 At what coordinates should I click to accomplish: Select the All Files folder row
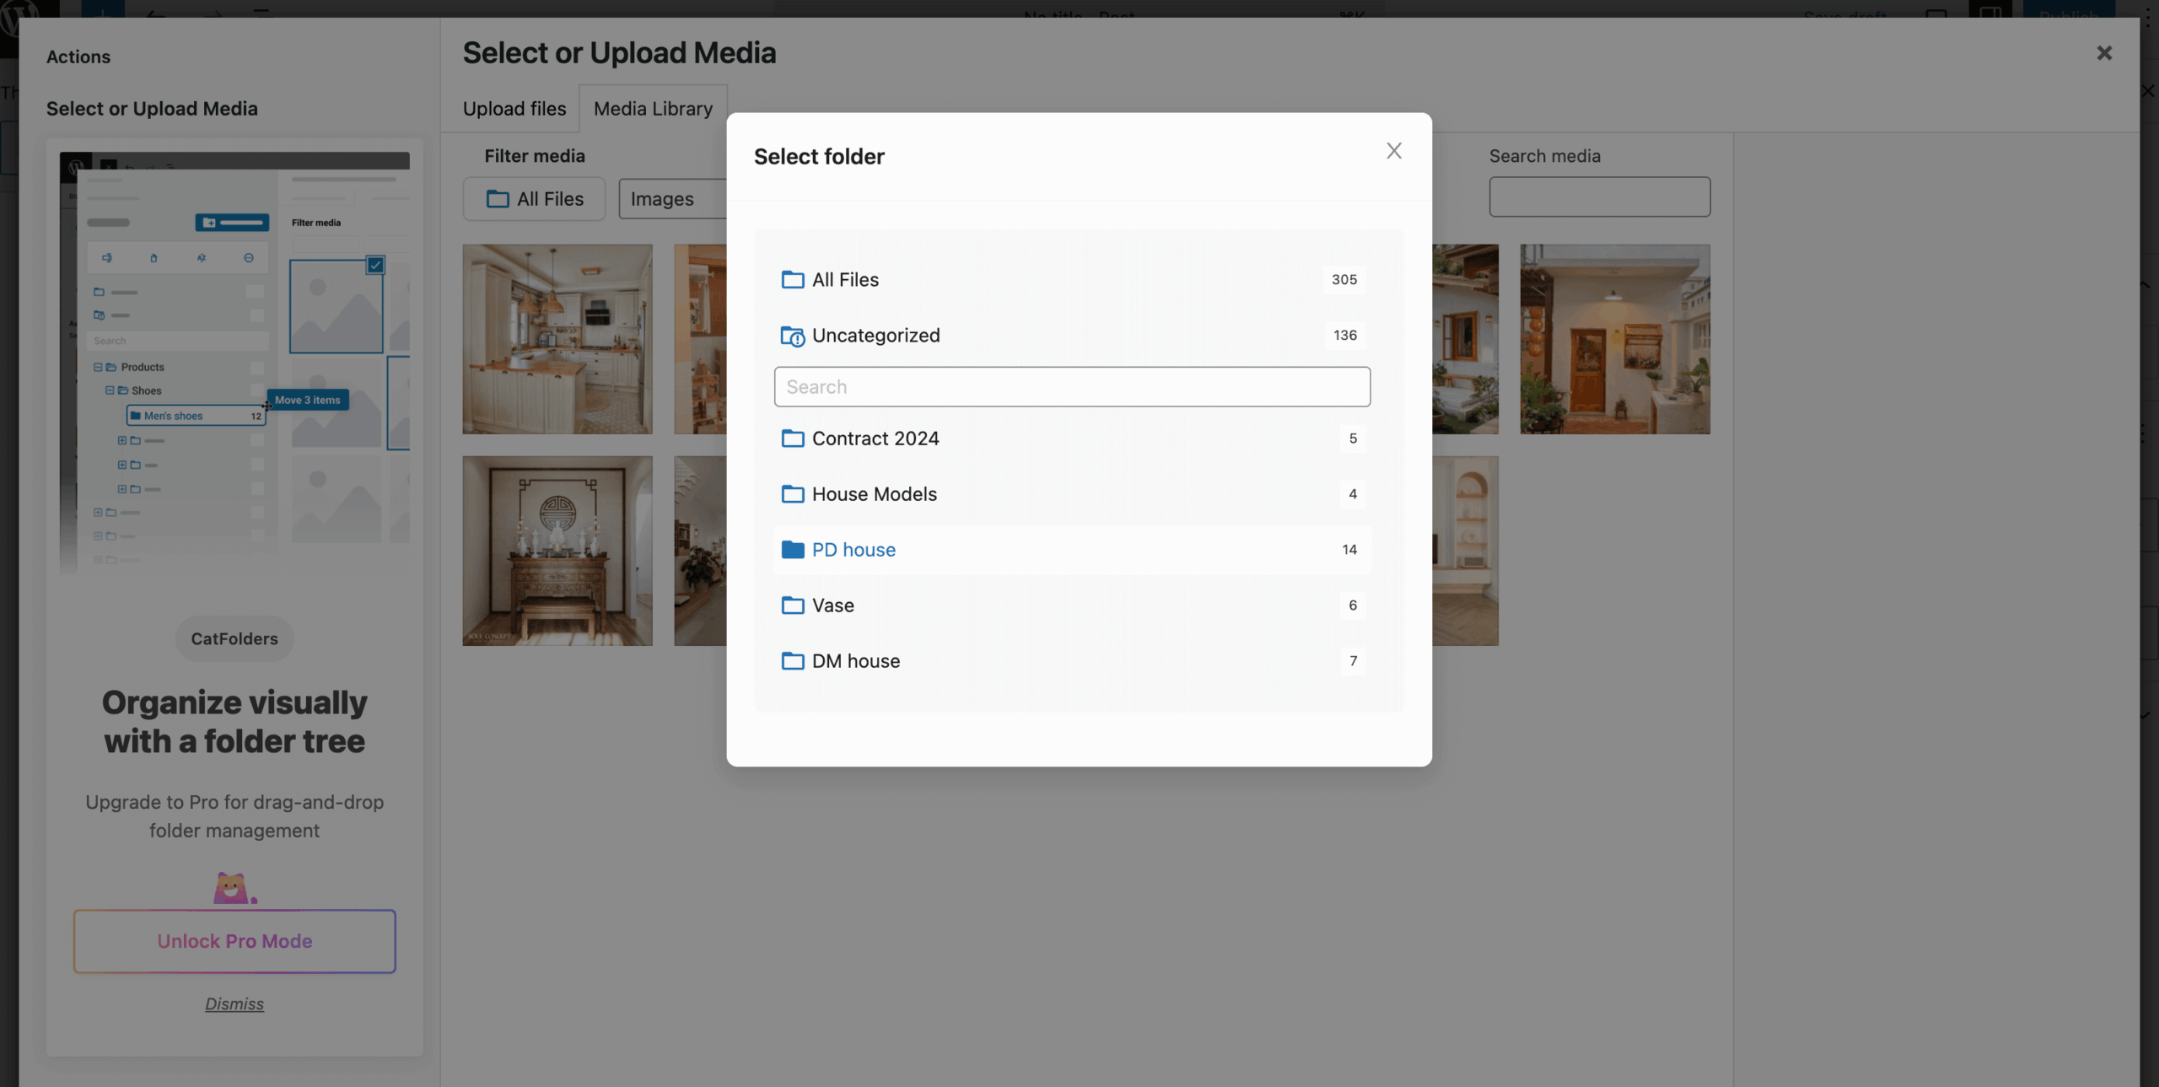point(1072,279)
